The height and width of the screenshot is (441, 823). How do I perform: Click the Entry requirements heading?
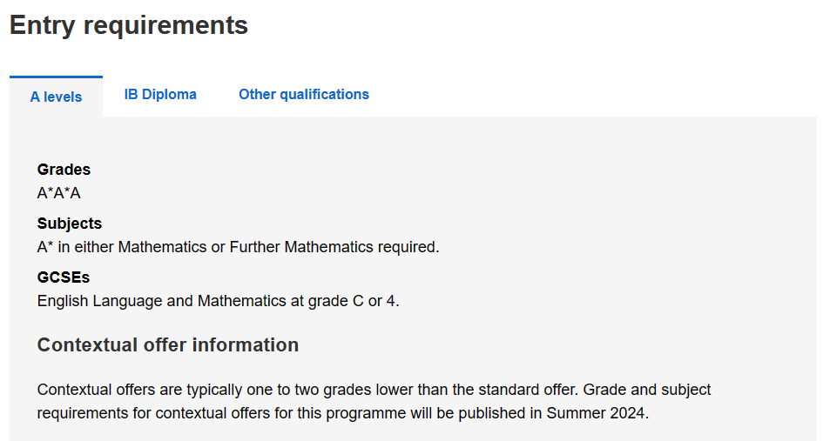click(x=129, y=25)
